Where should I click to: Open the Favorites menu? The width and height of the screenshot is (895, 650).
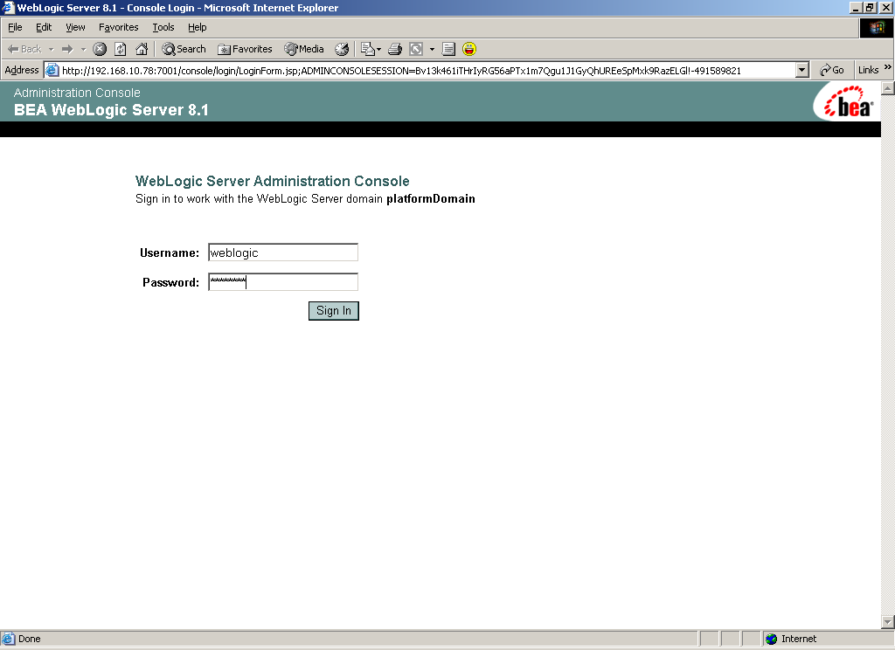(x=118, y=27)
